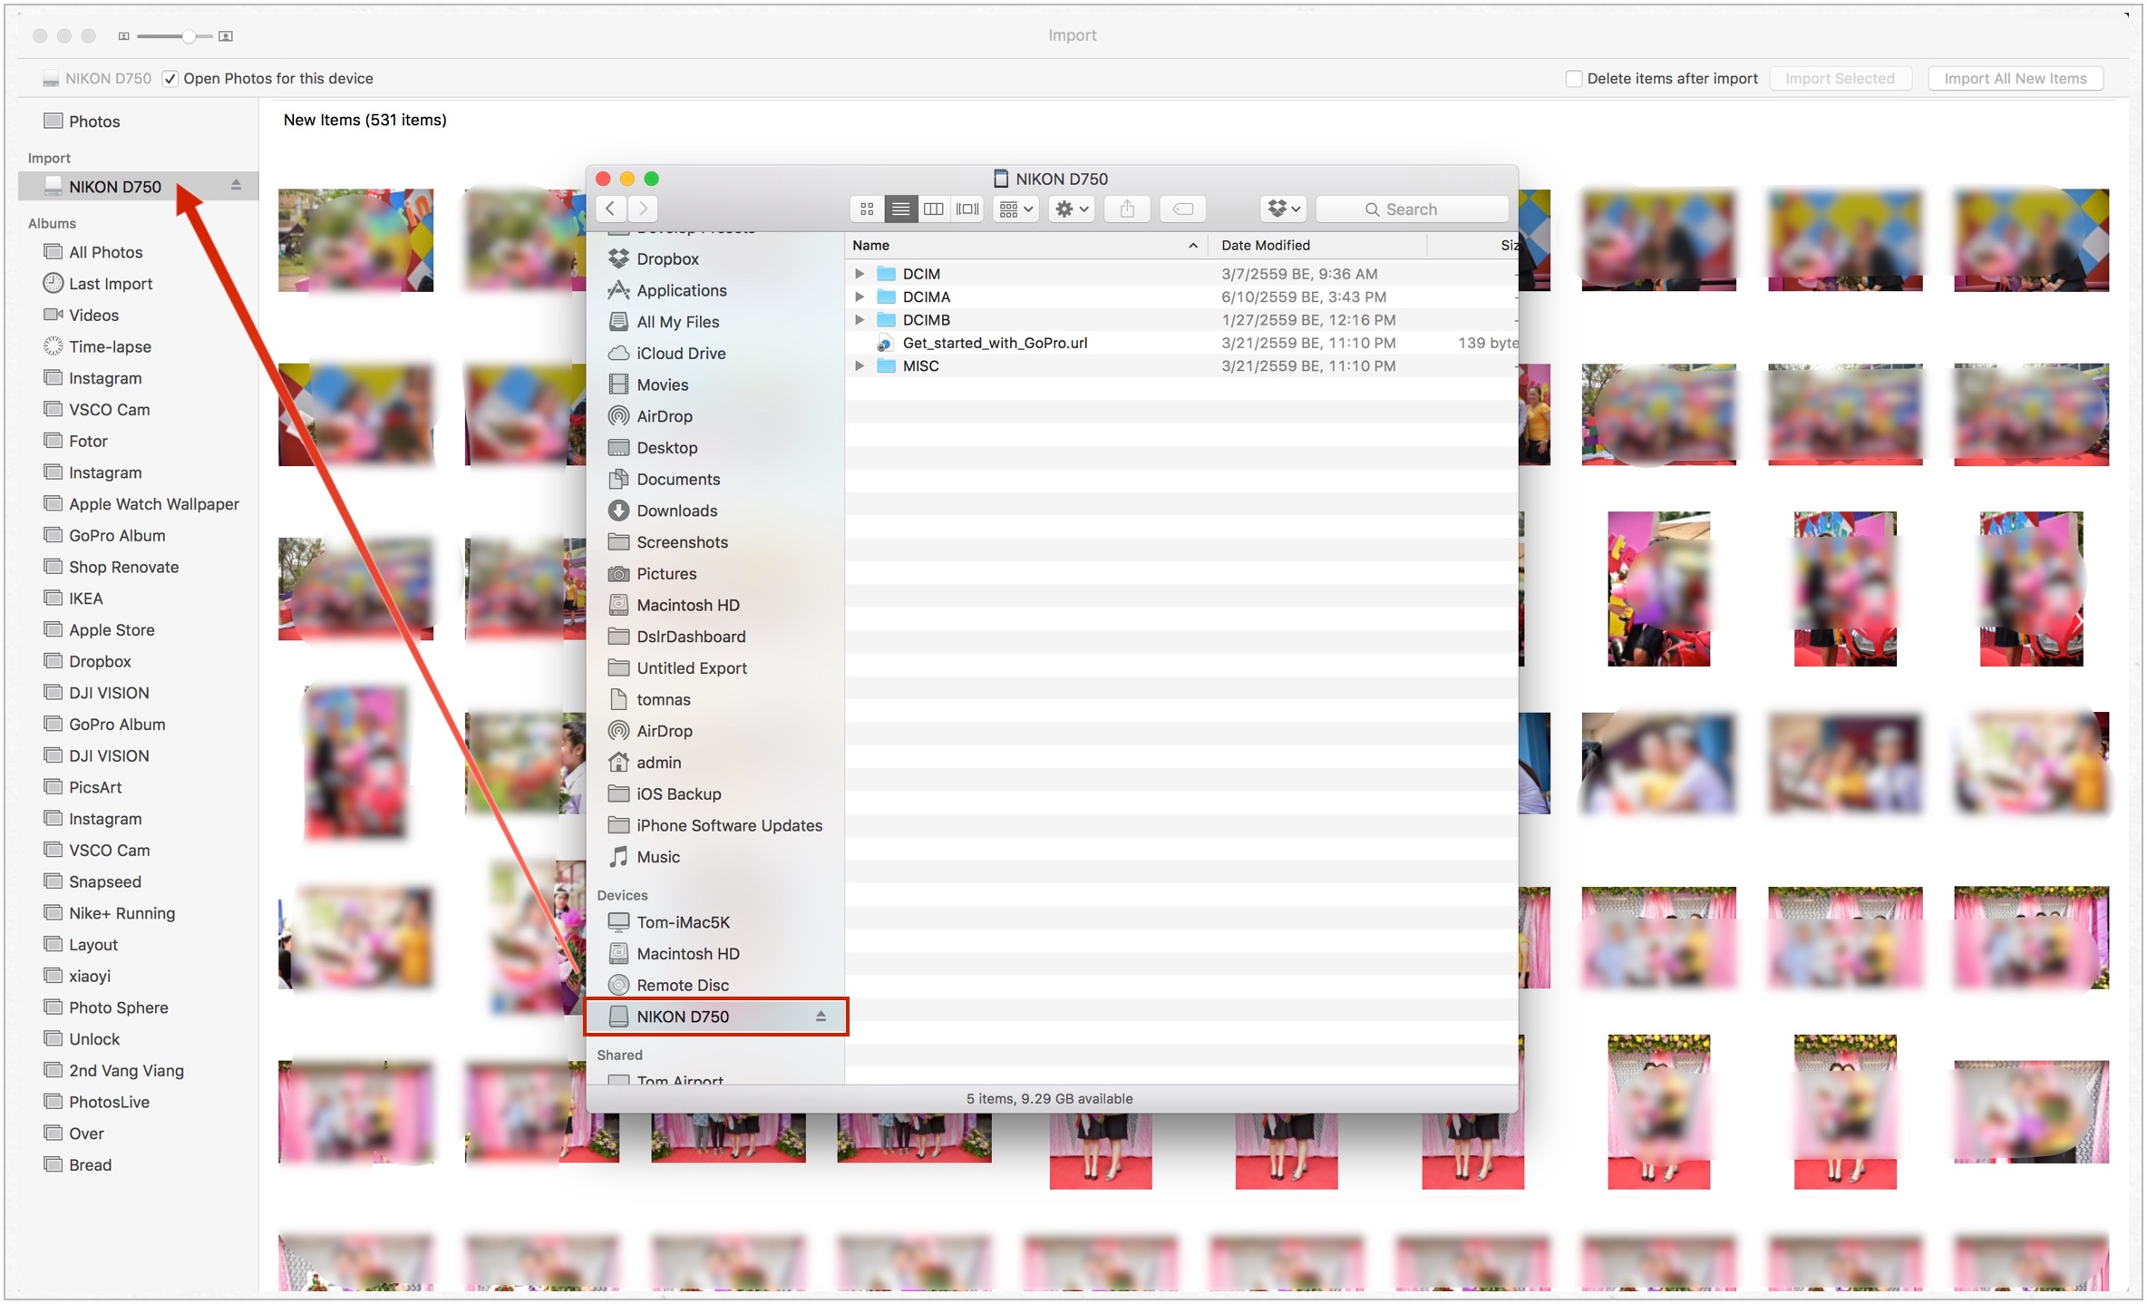2147x1304 pixels.
Task: Sort by the Name column header
Action: [1025, 245]
